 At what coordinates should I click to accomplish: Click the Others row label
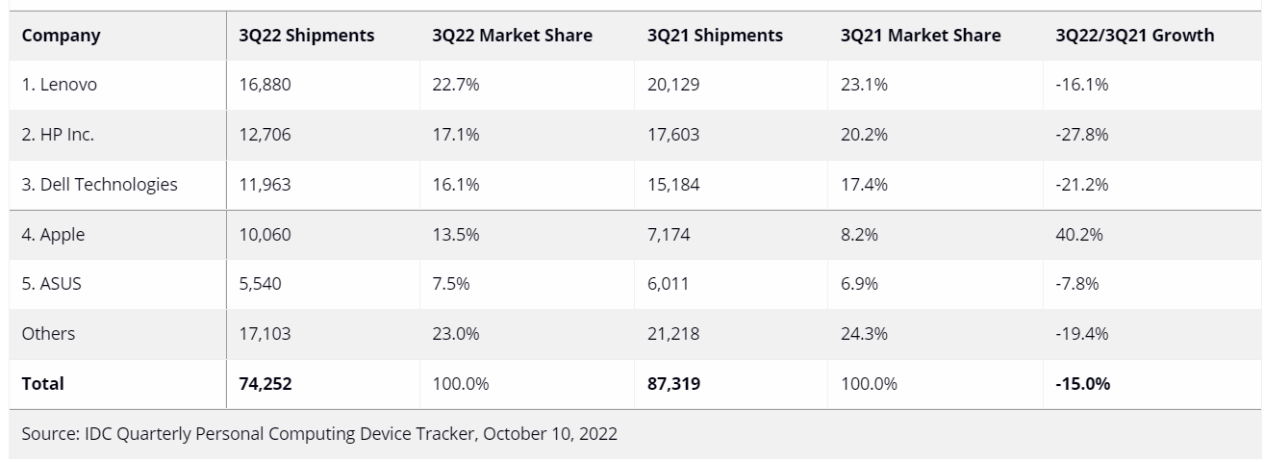pos(48,334)
